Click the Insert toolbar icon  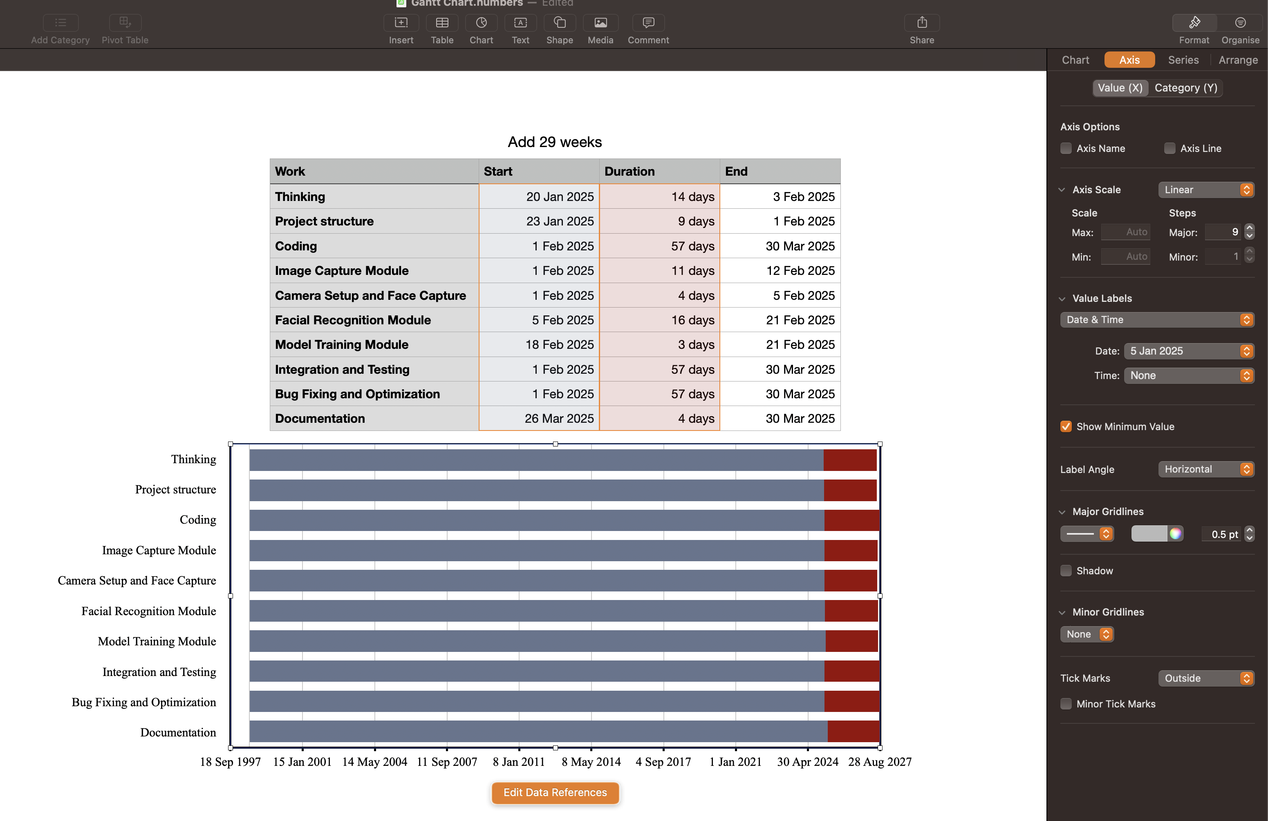click(401, 23)
